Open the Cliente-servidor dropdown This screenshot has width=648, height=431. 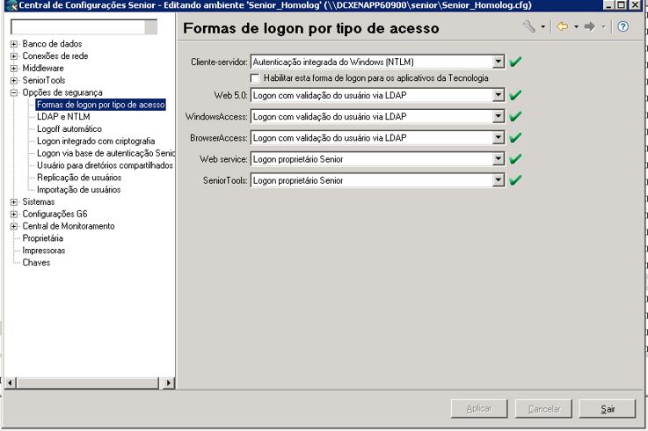(x=499, y=62)
